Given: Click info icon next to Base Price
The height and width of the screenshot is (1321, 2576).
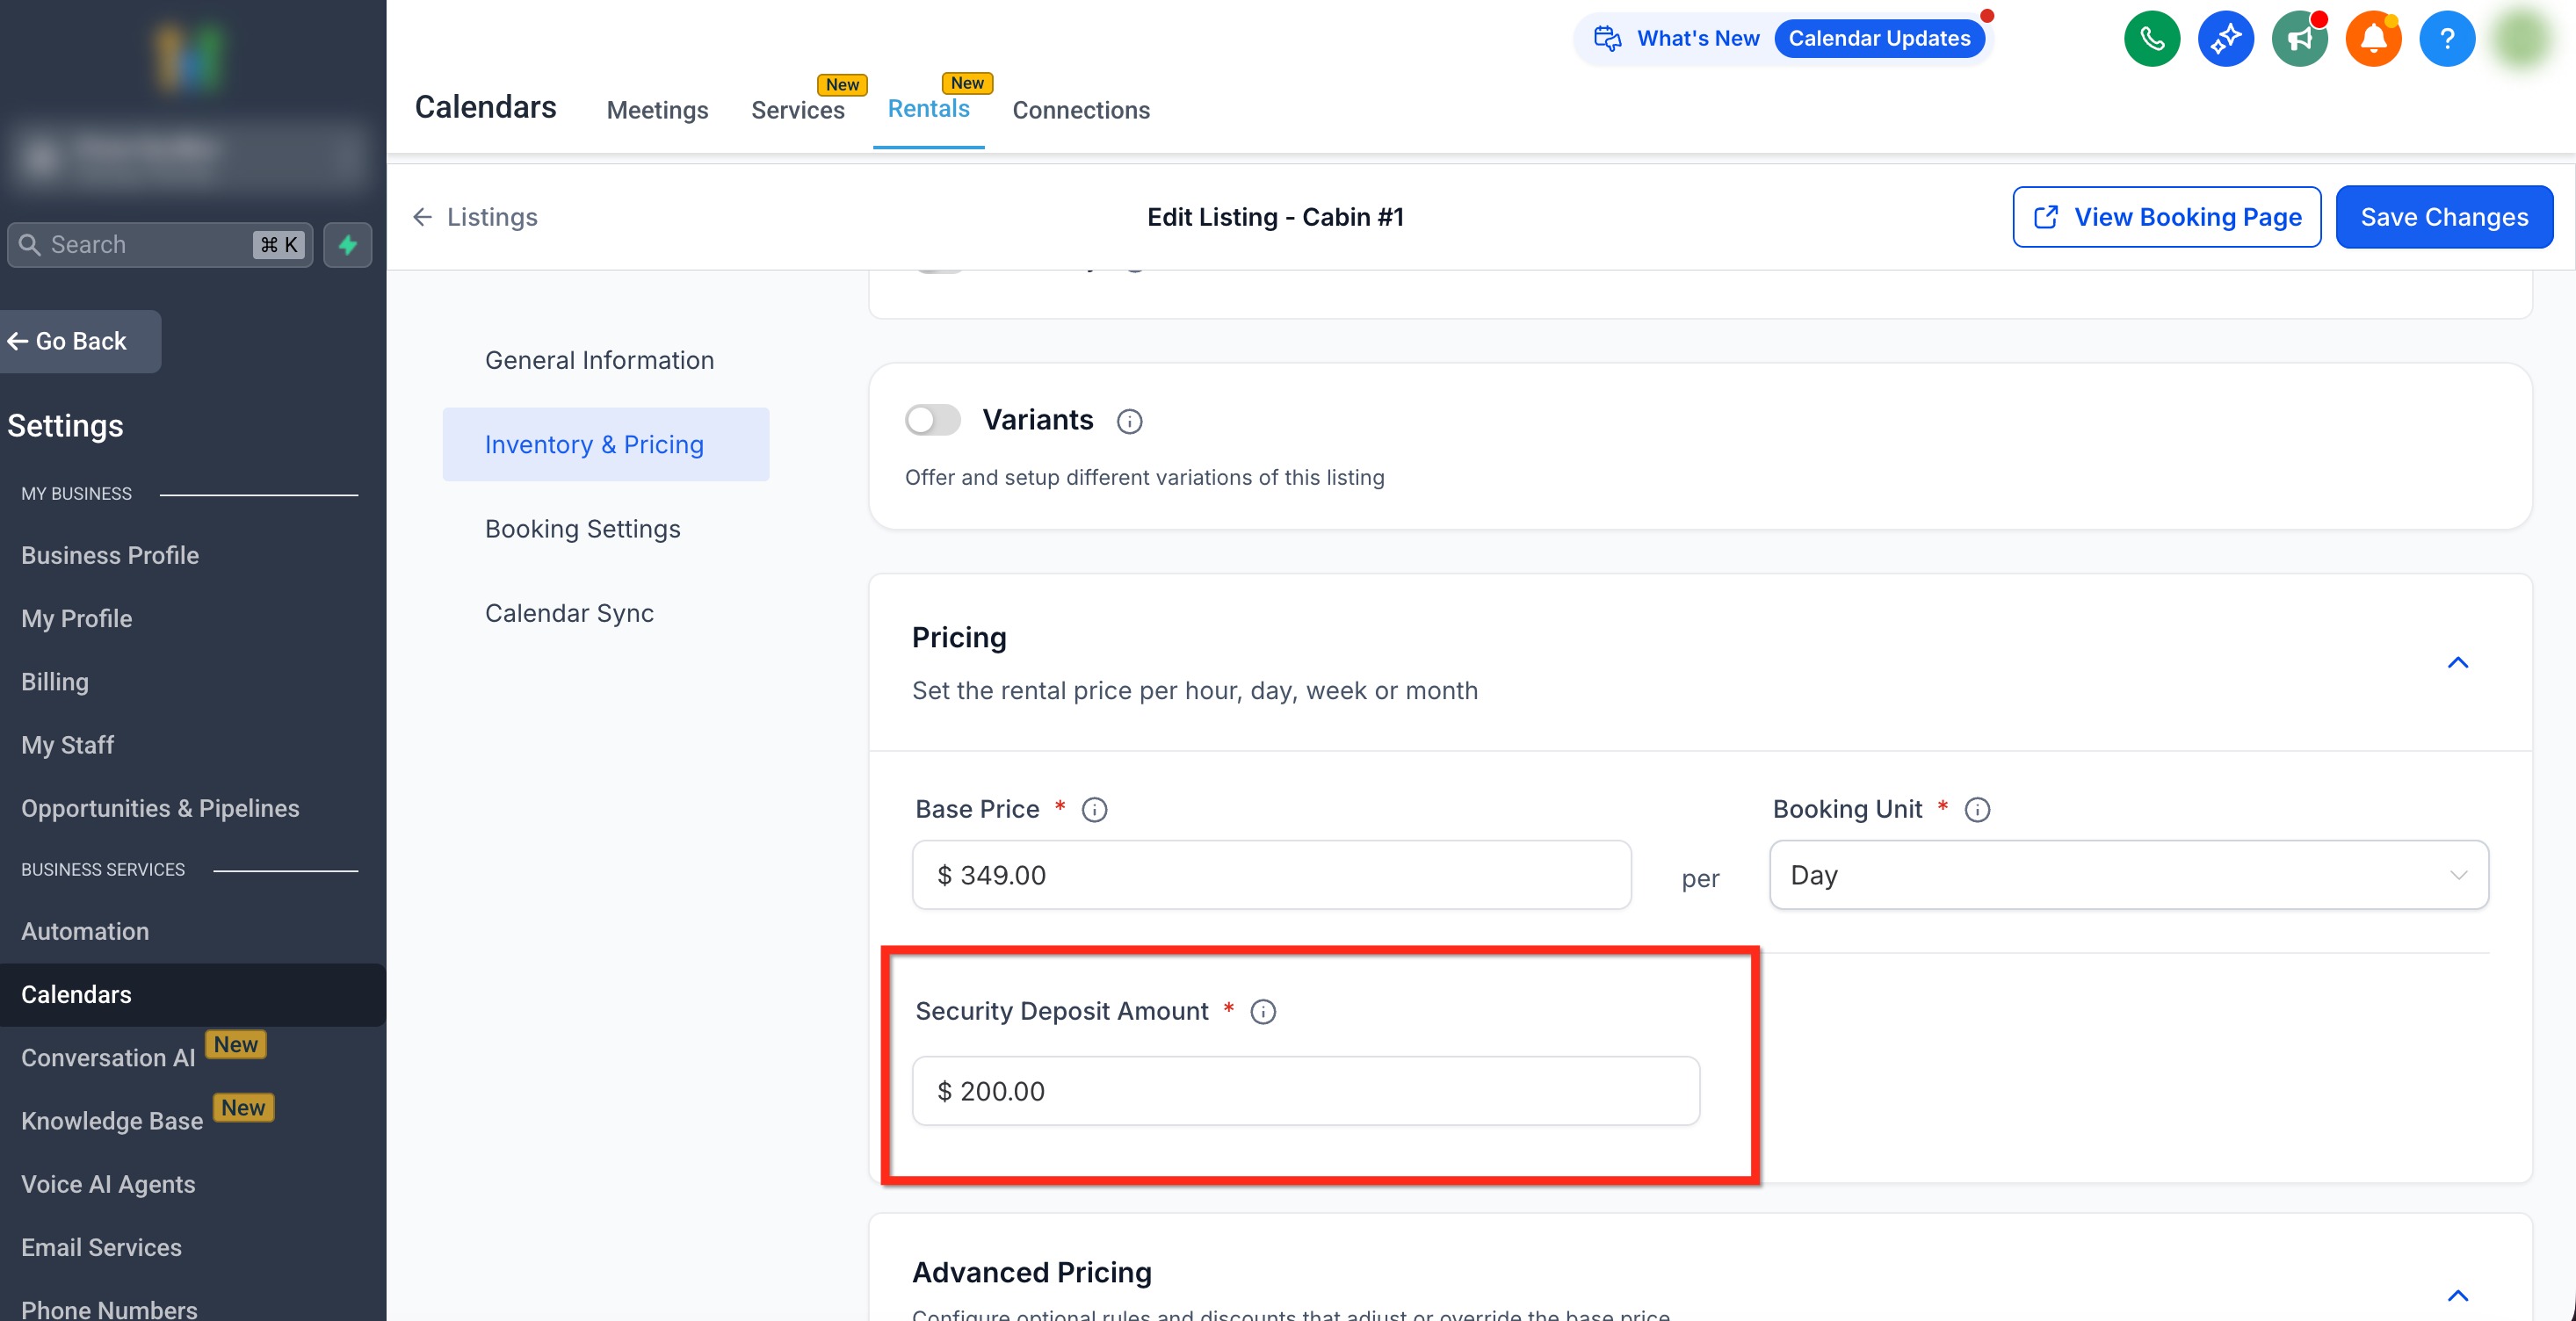Looking at the screenshot, I should [x=1094, y=809].
